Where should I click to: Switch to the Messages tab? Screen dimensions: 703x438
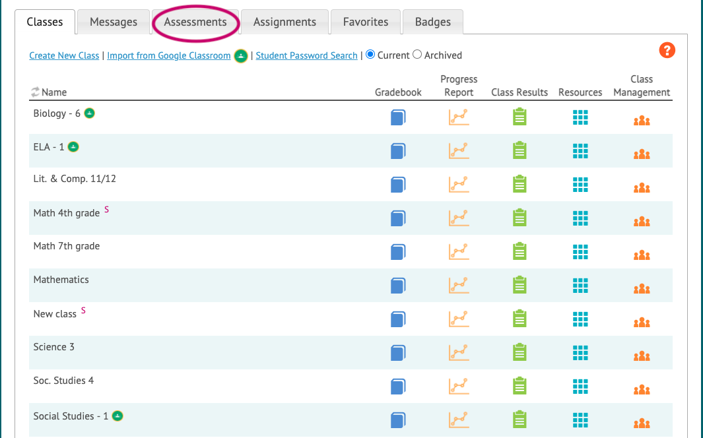(114, 22)
